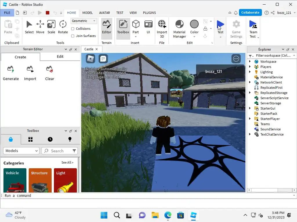Click the Collaborate button

250,12
